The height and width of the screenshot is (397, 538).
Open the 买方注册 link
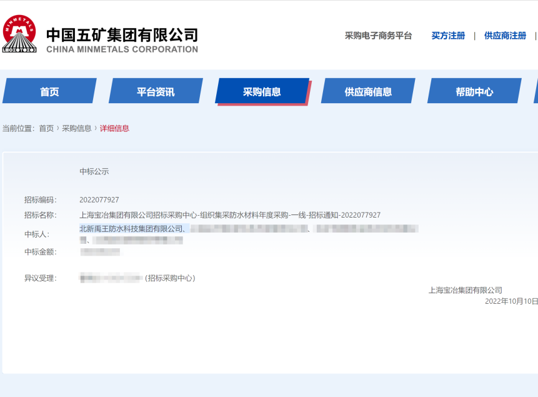click(448, 36)
